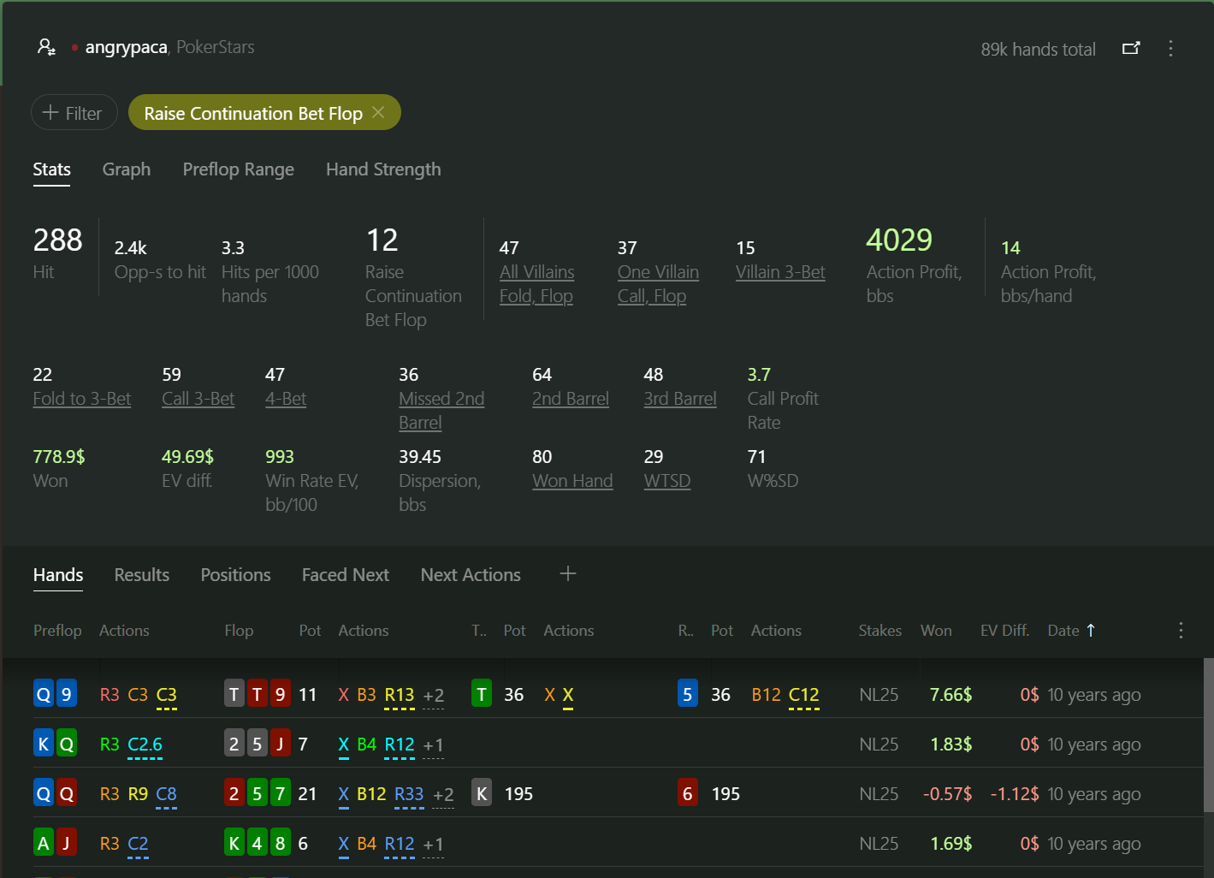Click the turn K card in Q Q row
Image resolution: width=1214 pixels, height=878 pixels.
(482, 793)
